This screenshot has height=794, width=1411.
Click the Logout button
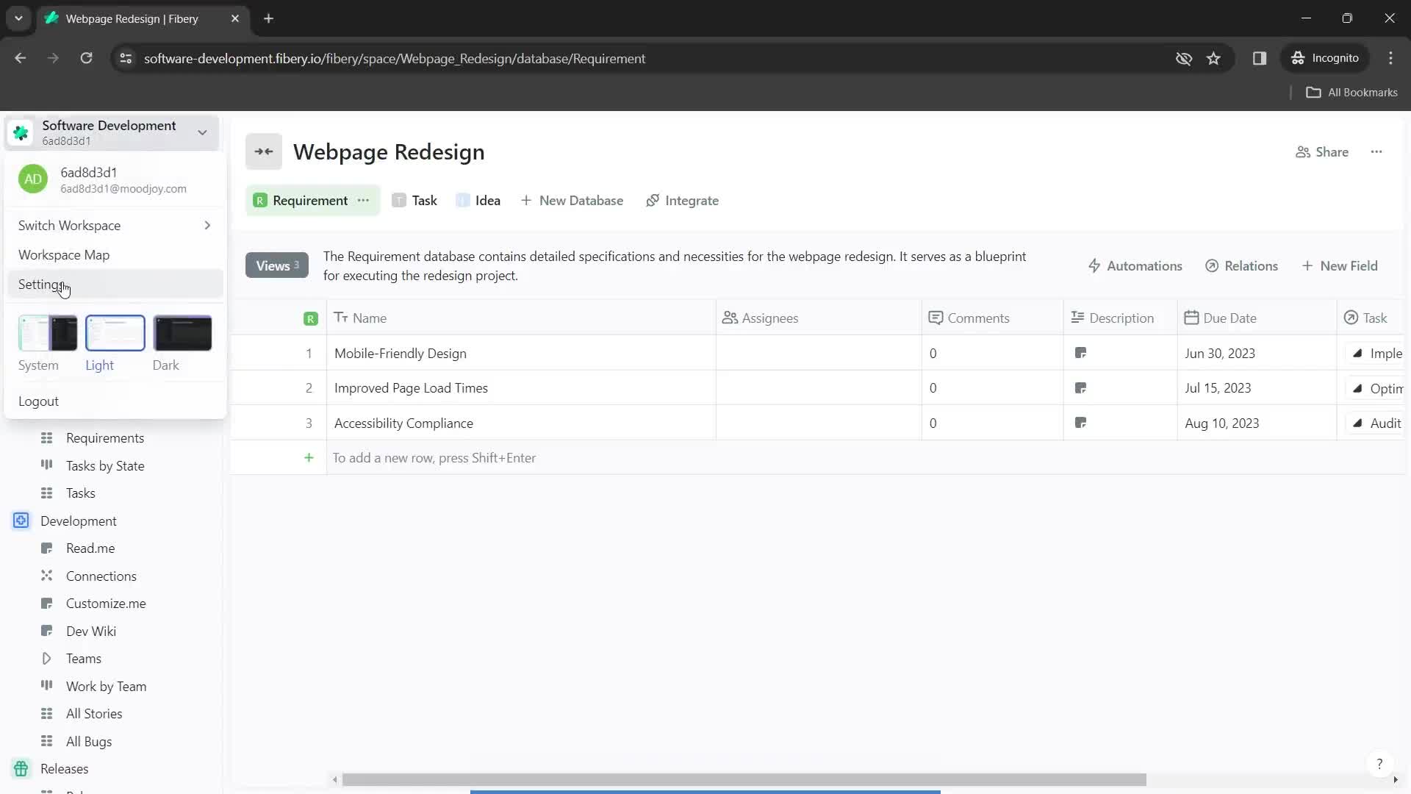[39, 401]
